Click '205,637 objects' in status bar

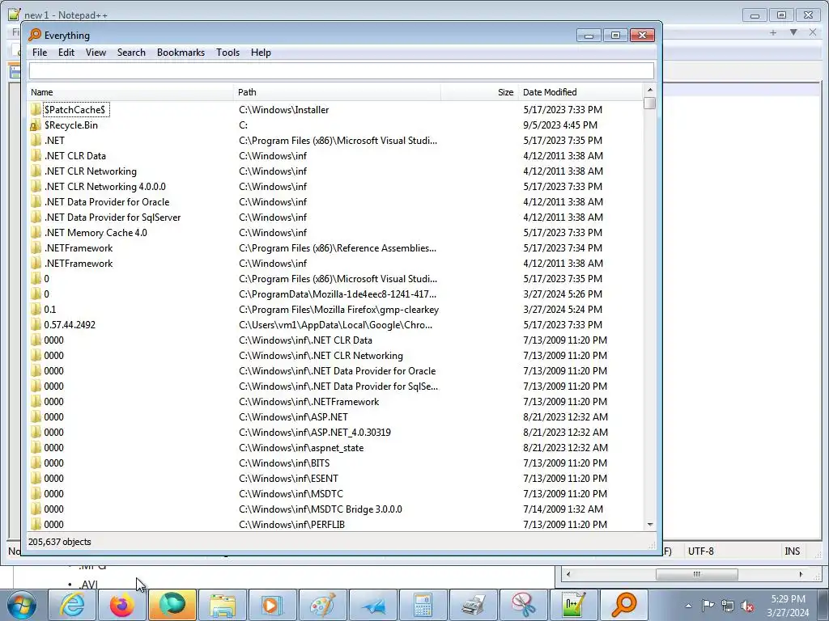[59, 542]
